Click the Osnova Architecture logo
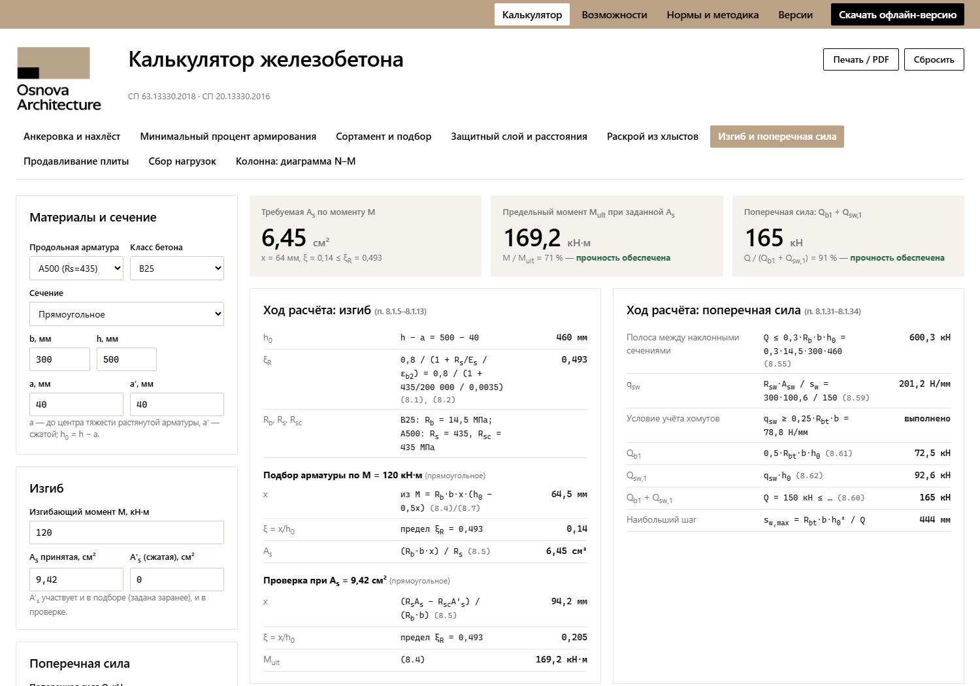The image size is (980, 686). pyautogui.click(x=59, y=79)
